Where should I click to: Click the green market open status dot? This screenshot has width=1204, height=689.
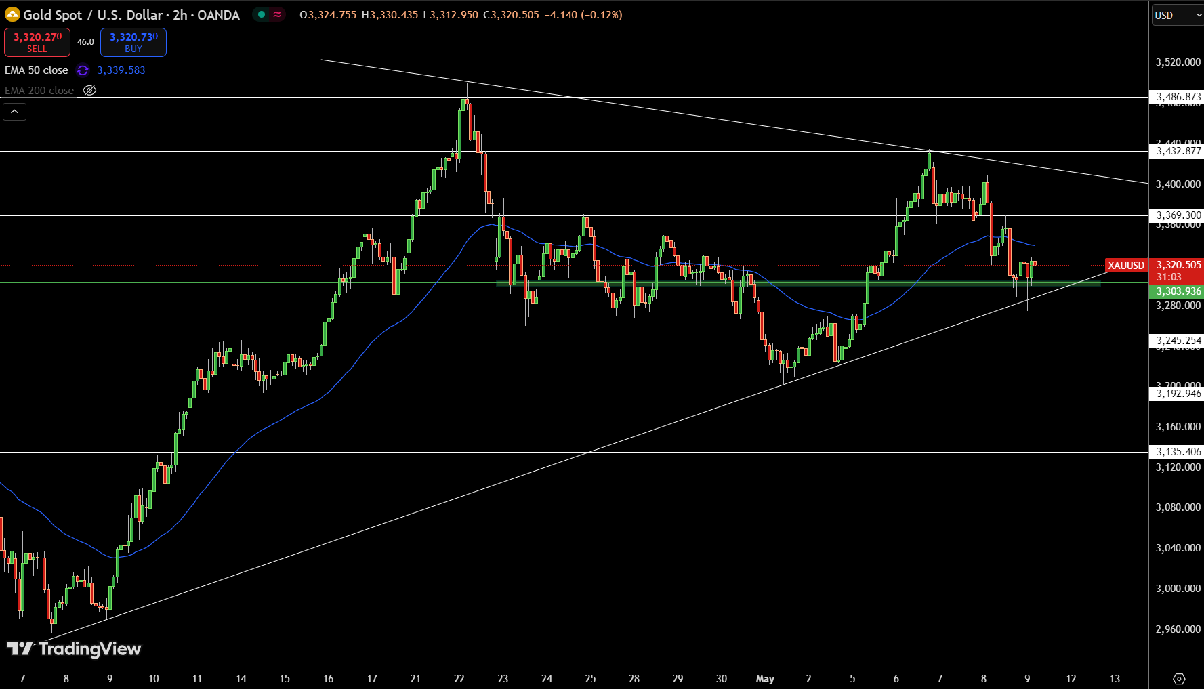(262, 14)
